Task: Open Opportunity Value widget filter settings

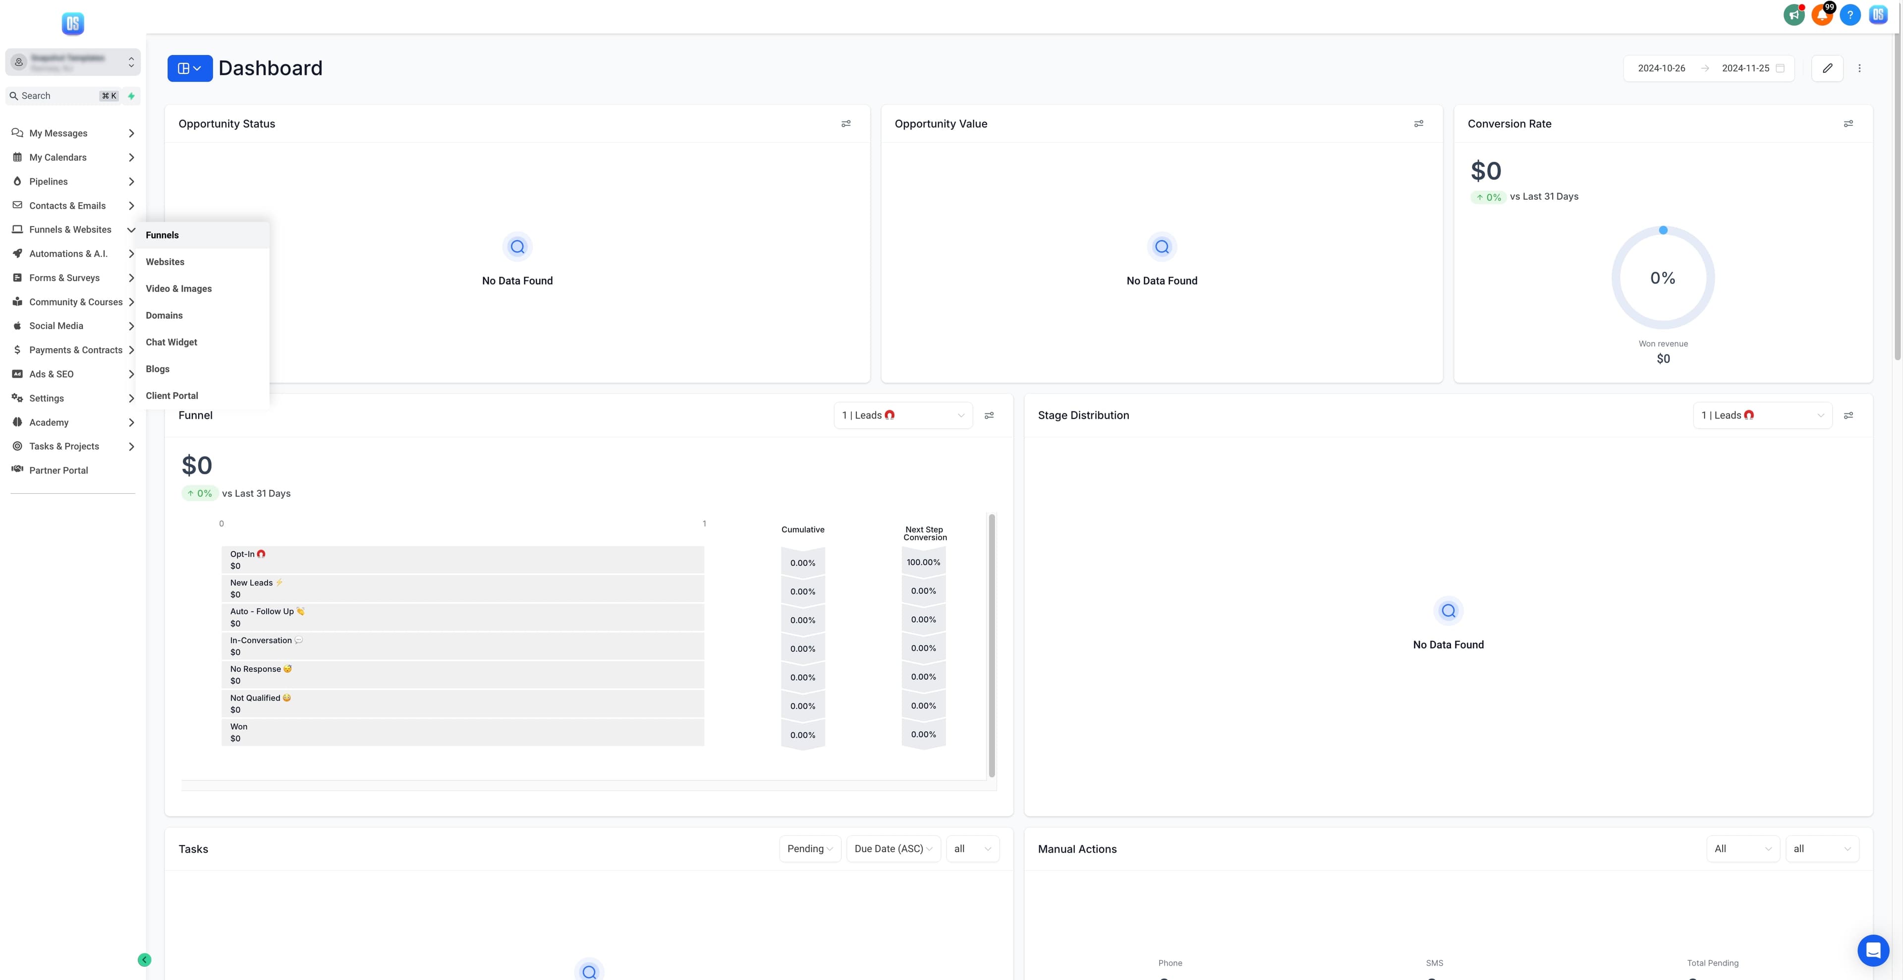Action: 1418,123
